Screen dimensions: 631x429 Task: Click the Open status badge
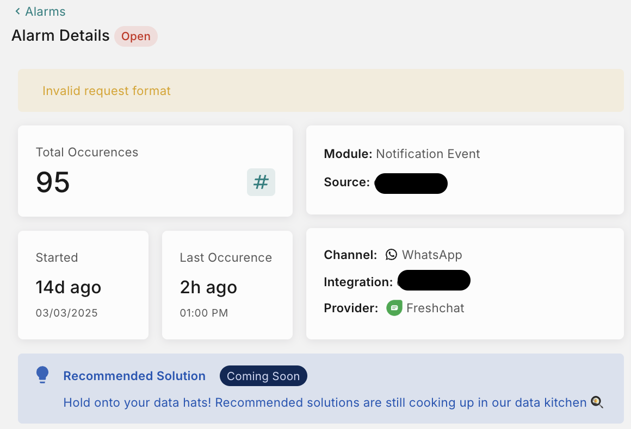tap(135, 36)
